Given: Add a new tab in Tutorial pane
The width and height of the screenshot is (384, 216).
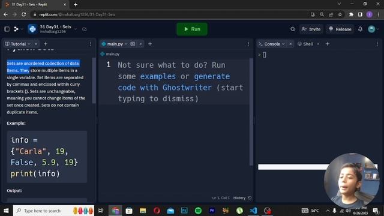Looking at the screenshot, I should [x=46, y=44].
